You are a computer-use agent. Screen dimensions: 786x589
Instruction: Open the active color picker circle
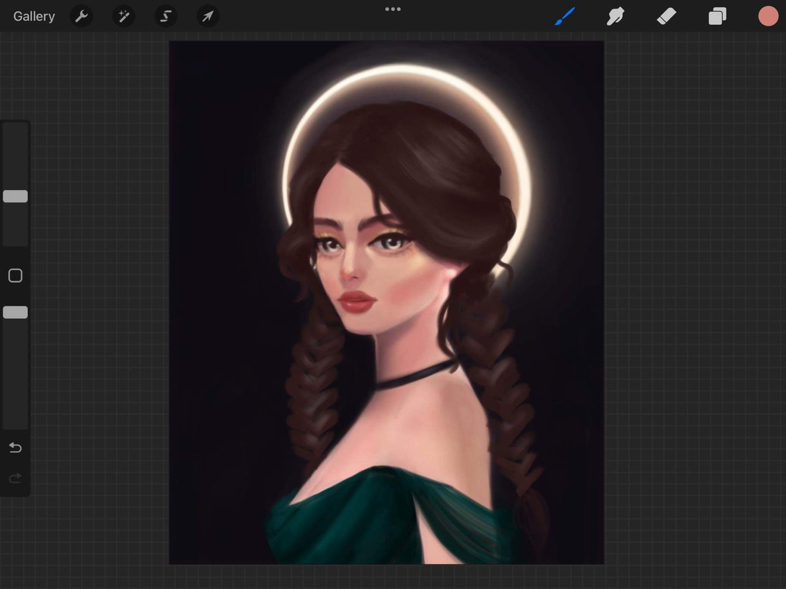[768, 16]
